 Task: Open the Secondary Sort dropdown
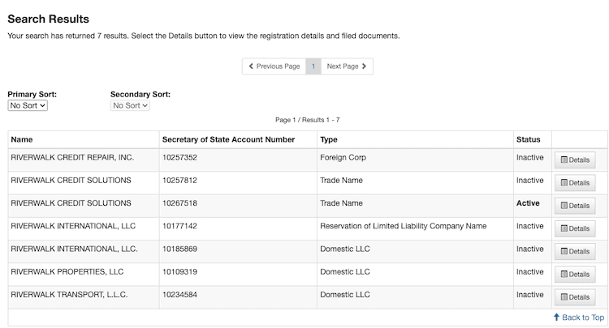[x=130, y=105]
